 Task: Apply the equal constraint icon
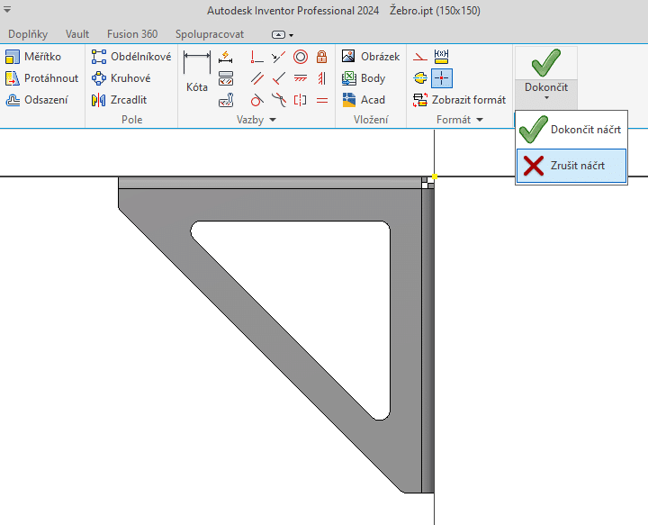322,100
